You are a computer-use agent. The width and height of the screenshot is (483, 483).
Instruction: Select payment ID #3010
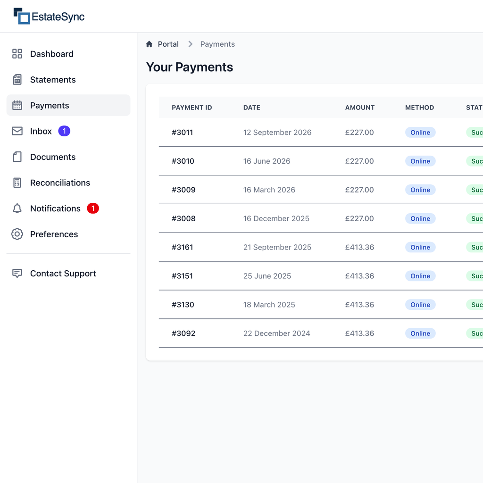pos(183,161)
